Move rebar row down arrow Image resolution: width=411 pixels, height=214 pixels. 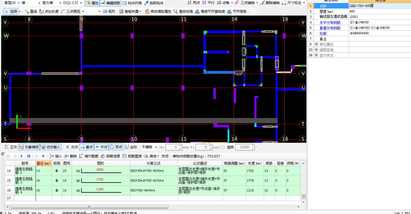coord(43,156)
